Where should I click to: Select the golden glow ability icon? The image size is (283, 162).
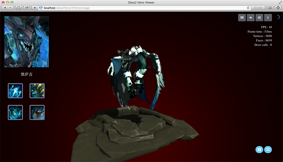tap(37, 91)
